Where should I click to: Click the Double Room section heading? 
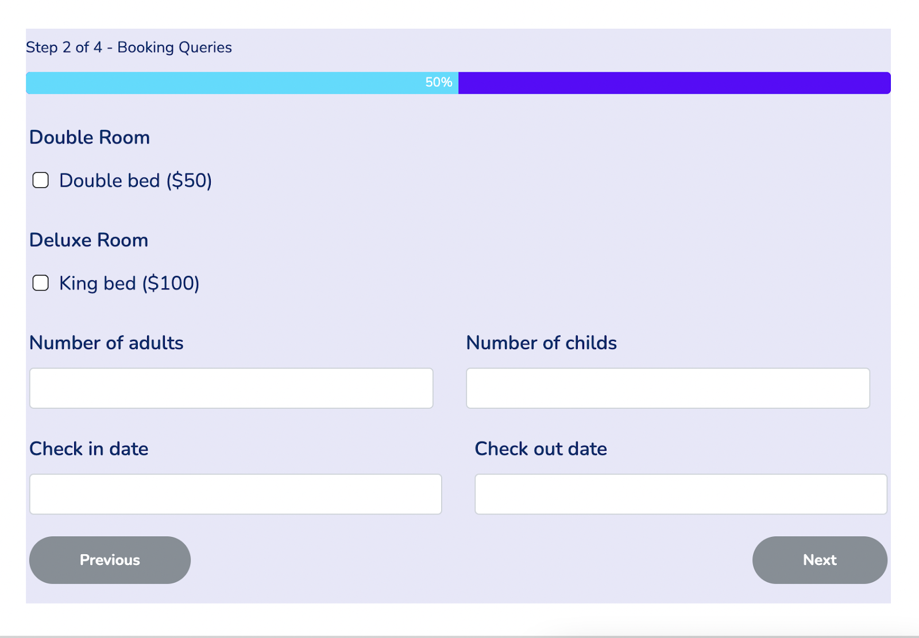point(90,137)
